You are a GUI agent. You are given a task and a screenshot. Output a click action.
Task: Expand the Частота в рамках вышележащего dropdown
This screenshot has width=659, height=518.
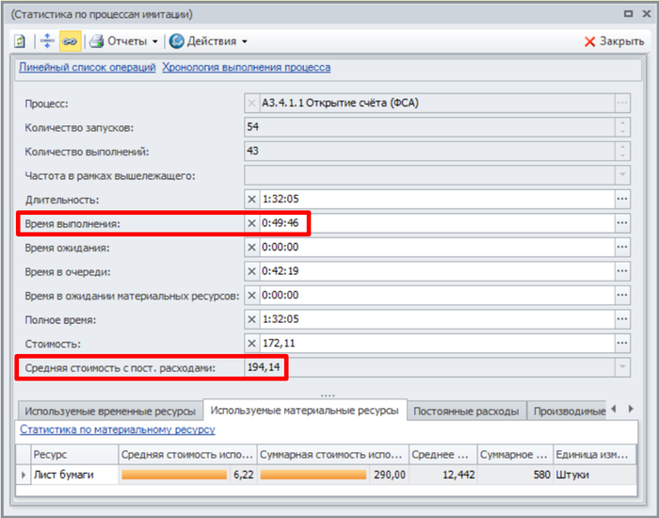[x=621, y=175]
